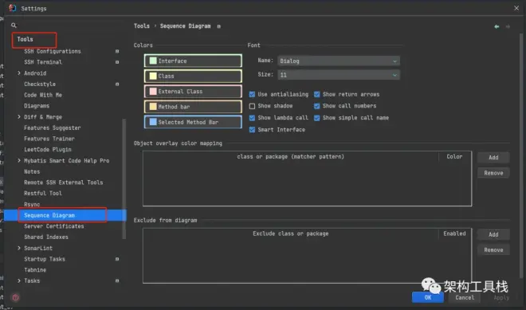The image size is (526, 310).
Task: Select Sequence Diagram in the tree
Action: tap(49, 215)
